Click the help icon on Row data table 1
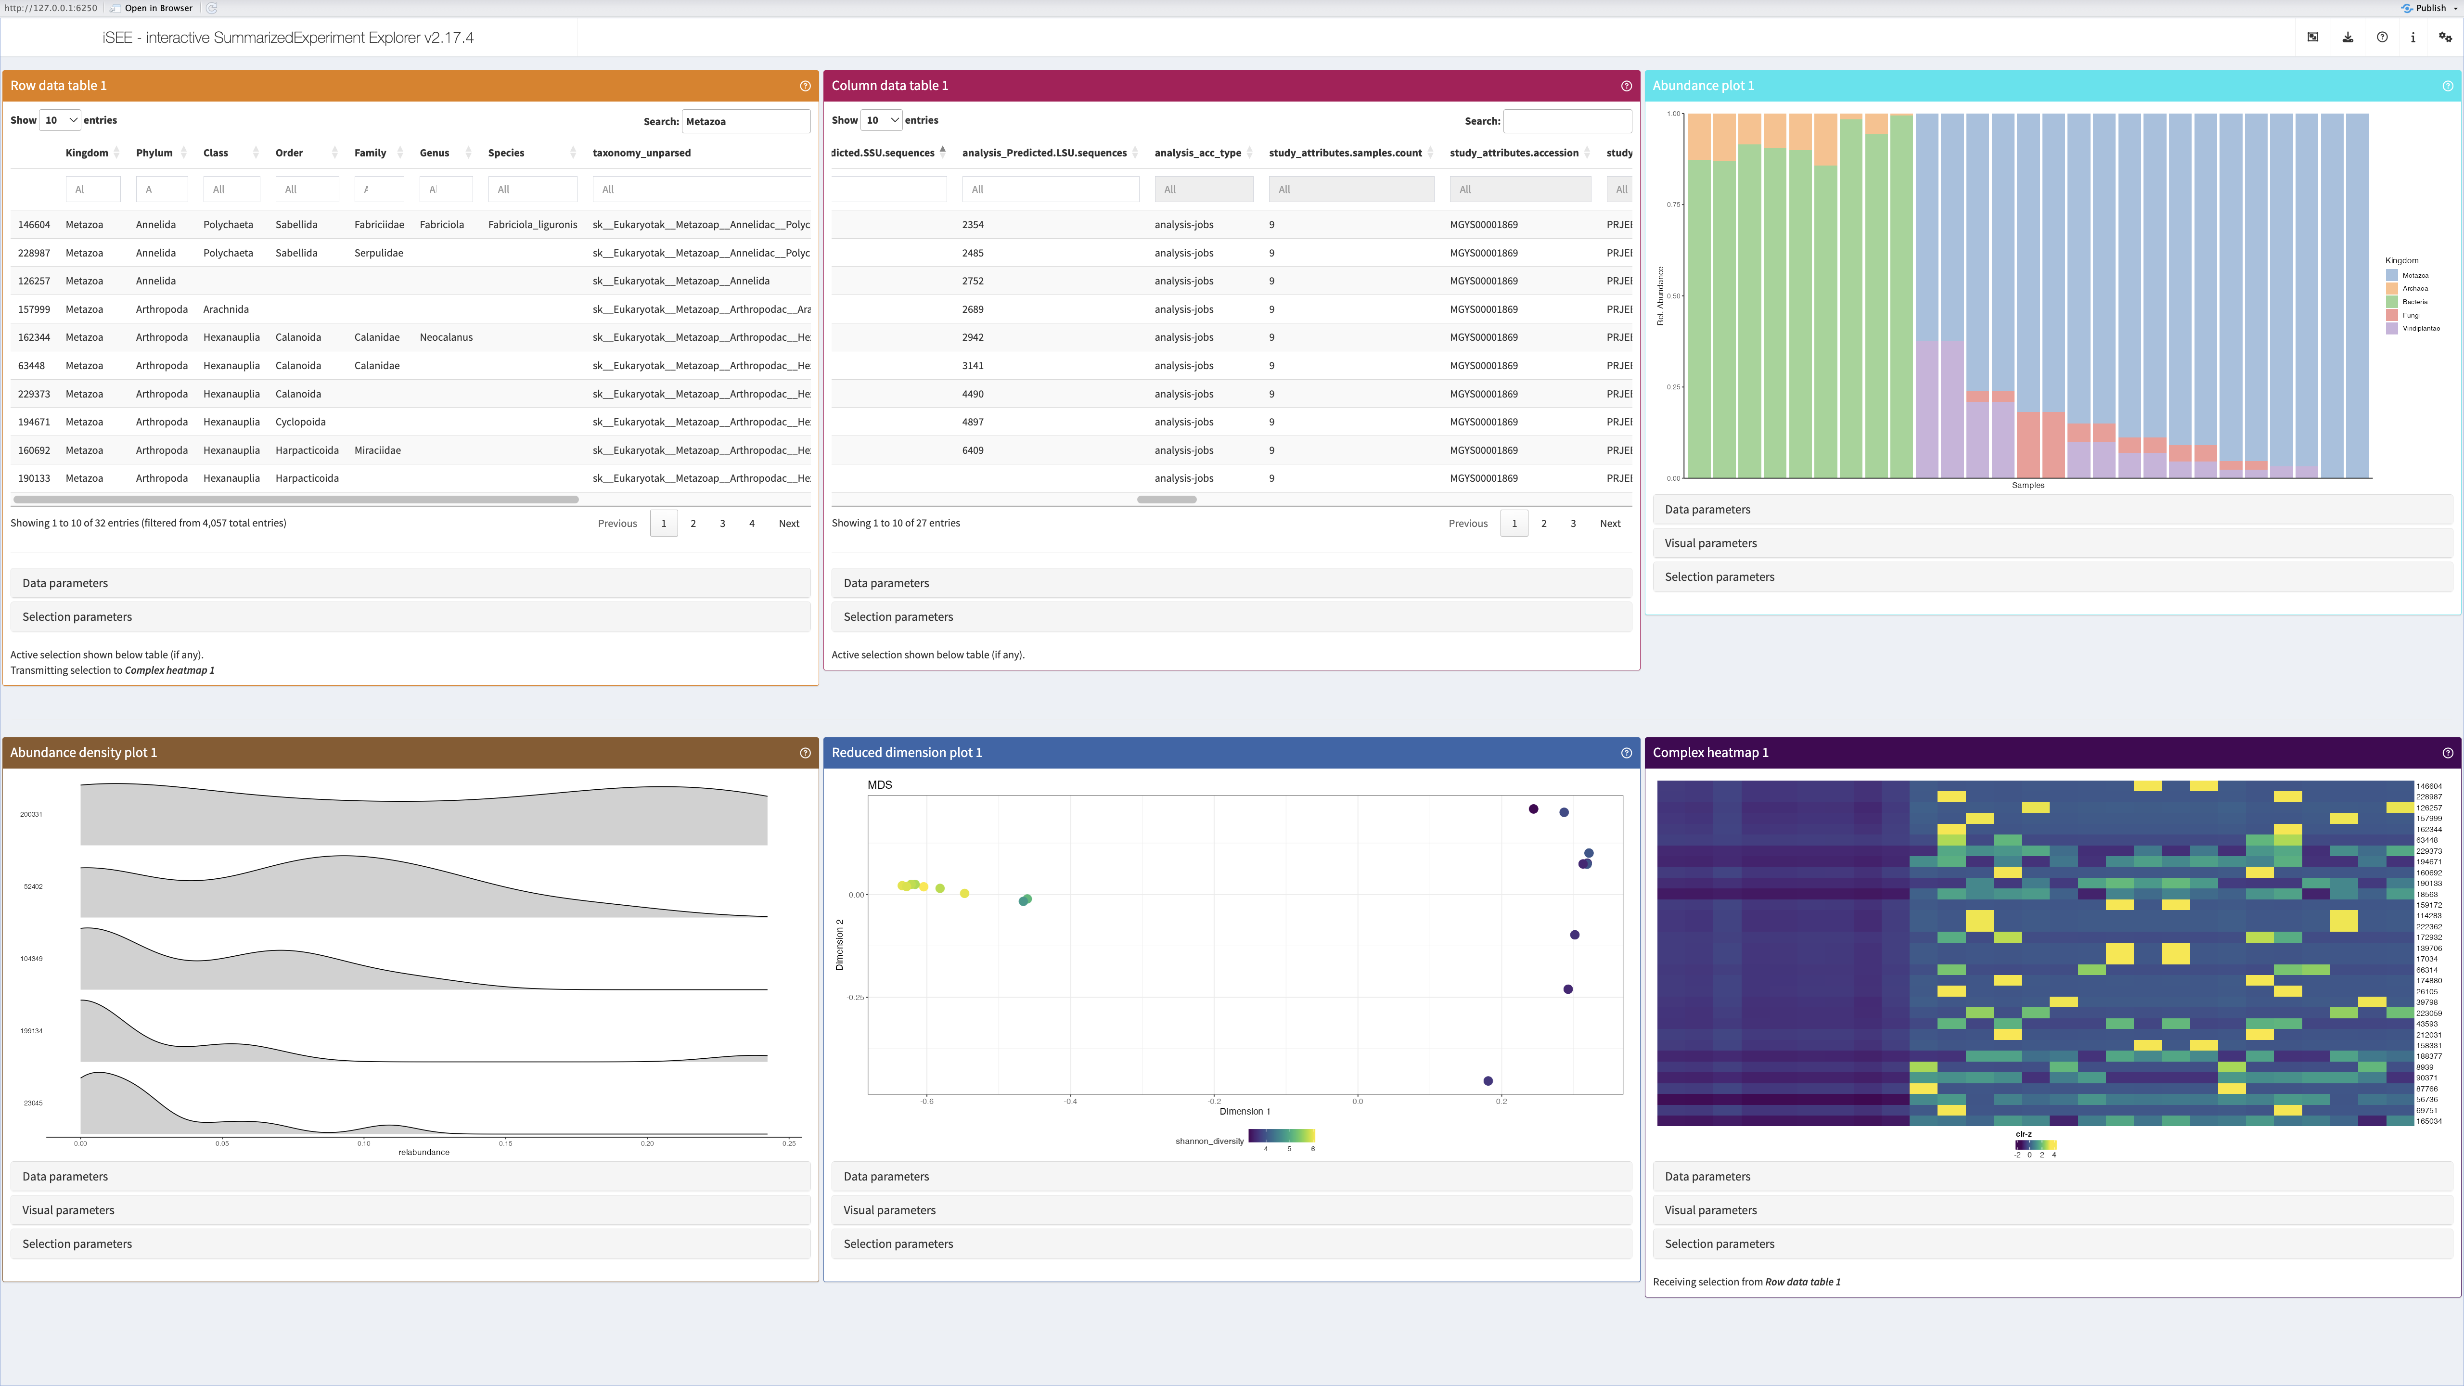 (805, 85)
